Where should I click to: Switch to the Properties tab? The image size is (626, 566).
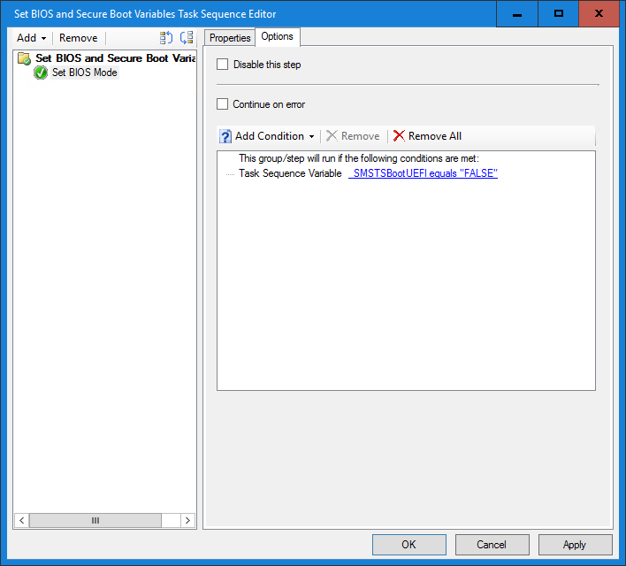230,38
